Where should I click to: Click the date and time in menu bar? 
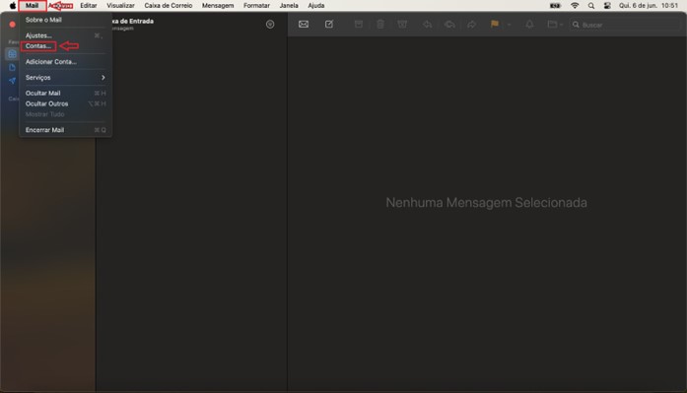pyautogui.click(x=649, y=6)
